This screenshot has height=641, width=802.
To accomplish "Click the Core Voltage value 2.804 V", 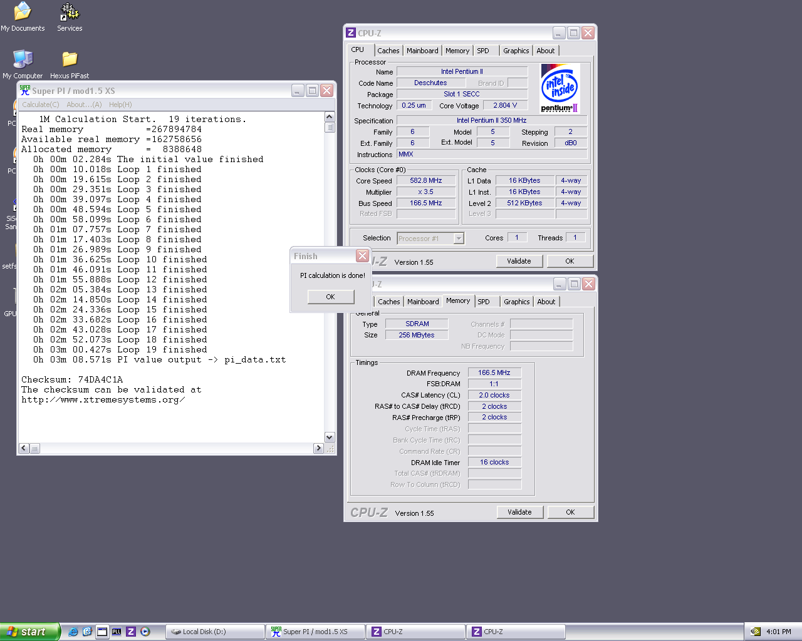I will (505, 105).
